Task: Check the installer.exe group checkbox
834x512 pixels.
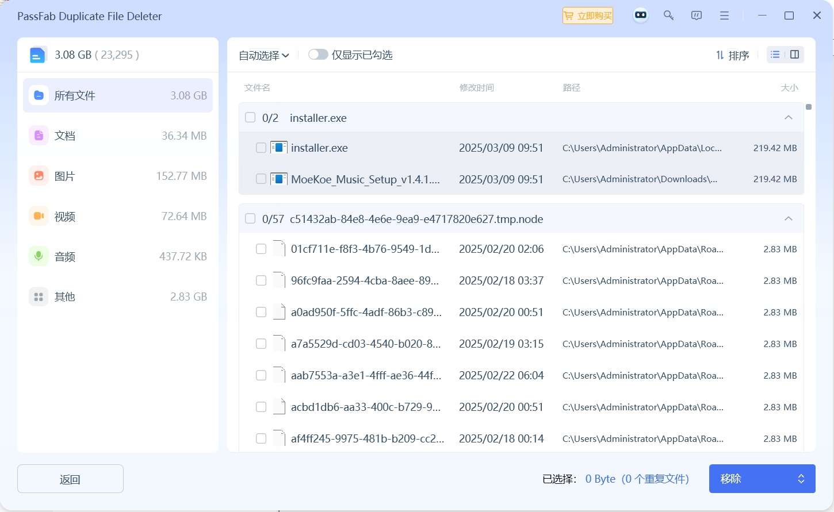Action: (x=250, y=118)
